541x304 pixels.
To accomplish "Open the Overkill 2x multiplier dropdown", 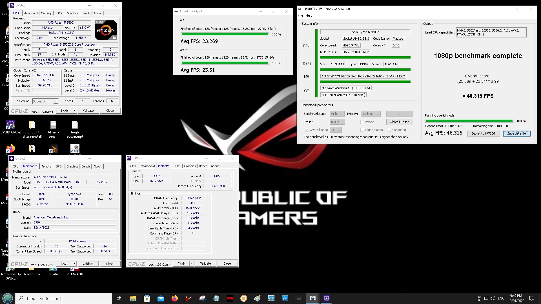I will click(x=335, y=130).
